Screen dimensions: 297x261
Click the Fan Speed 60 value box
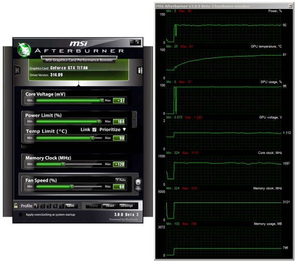click(119, 187)
